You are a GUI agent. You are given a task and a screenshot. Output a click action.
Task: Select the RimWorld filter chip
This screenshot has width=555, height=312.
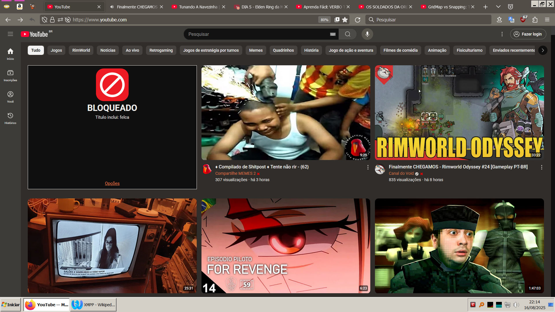pyautogui.click(x=81, y=50)
